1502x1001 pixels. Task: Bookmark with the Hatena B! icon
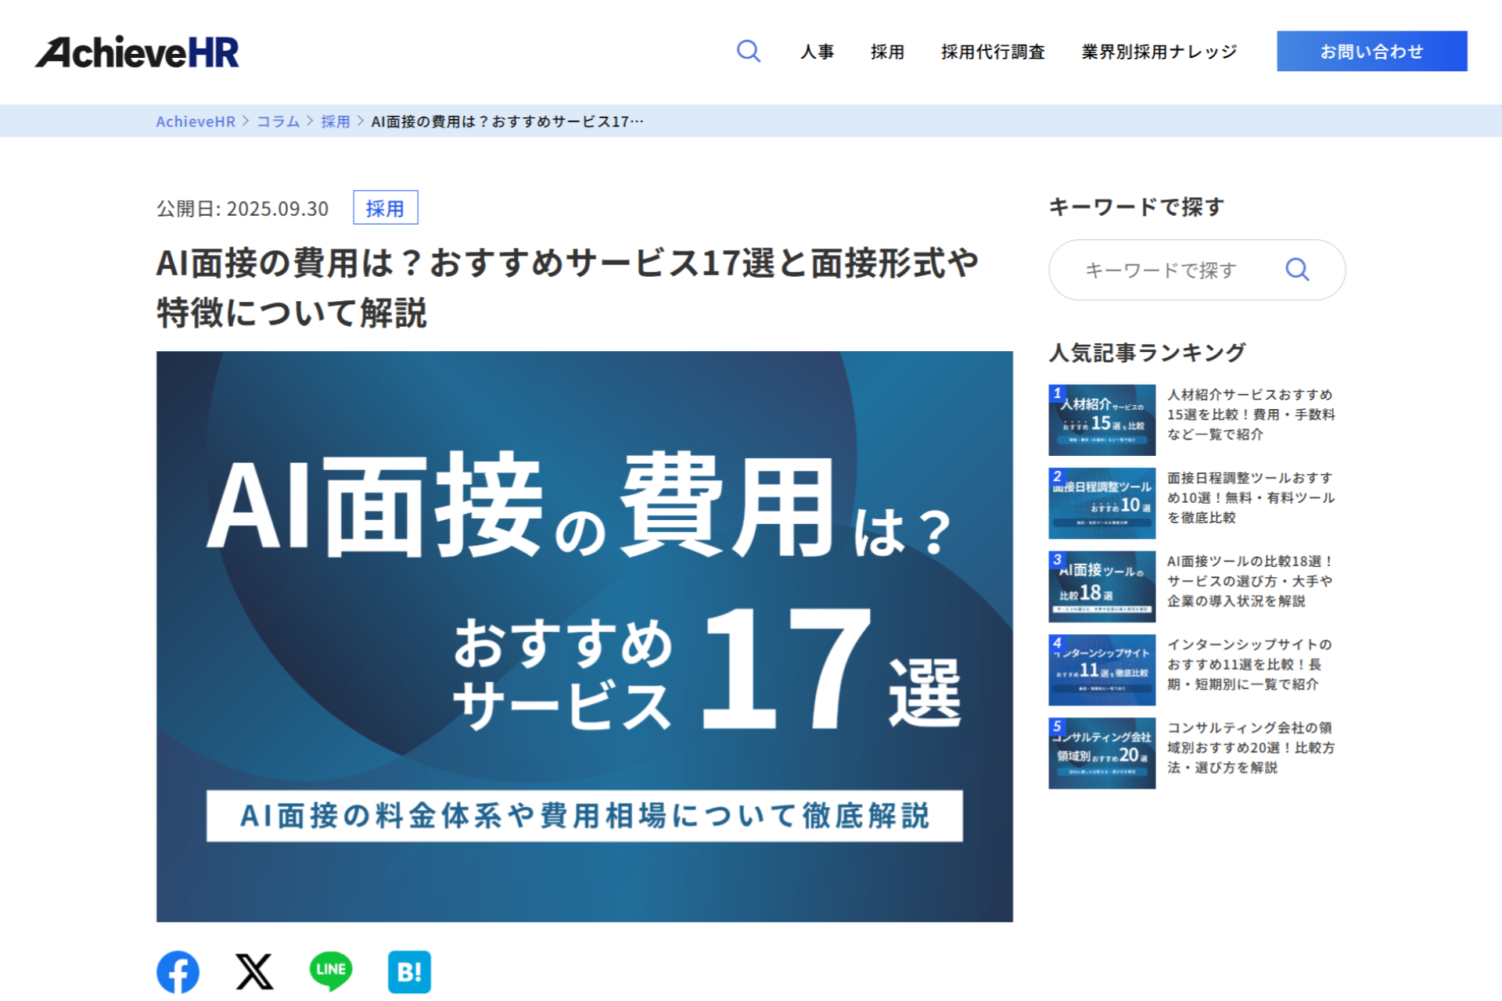point(409,972)
